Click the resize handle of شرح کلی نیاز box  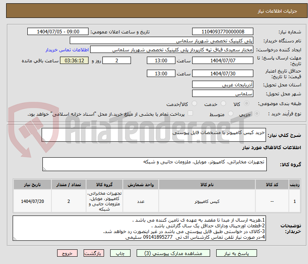[x=44, y=140]
